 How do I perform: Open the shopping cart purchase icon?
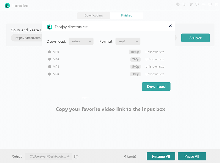(x=191, y=4)
